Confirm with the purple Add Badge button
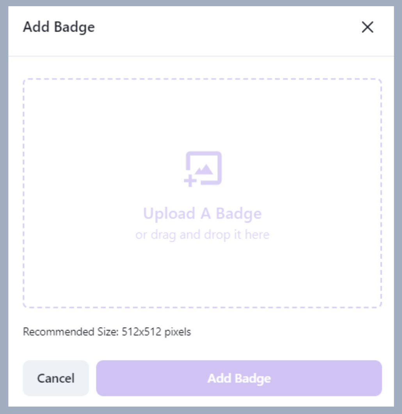The image size is (402, 414). coord(239,378)
